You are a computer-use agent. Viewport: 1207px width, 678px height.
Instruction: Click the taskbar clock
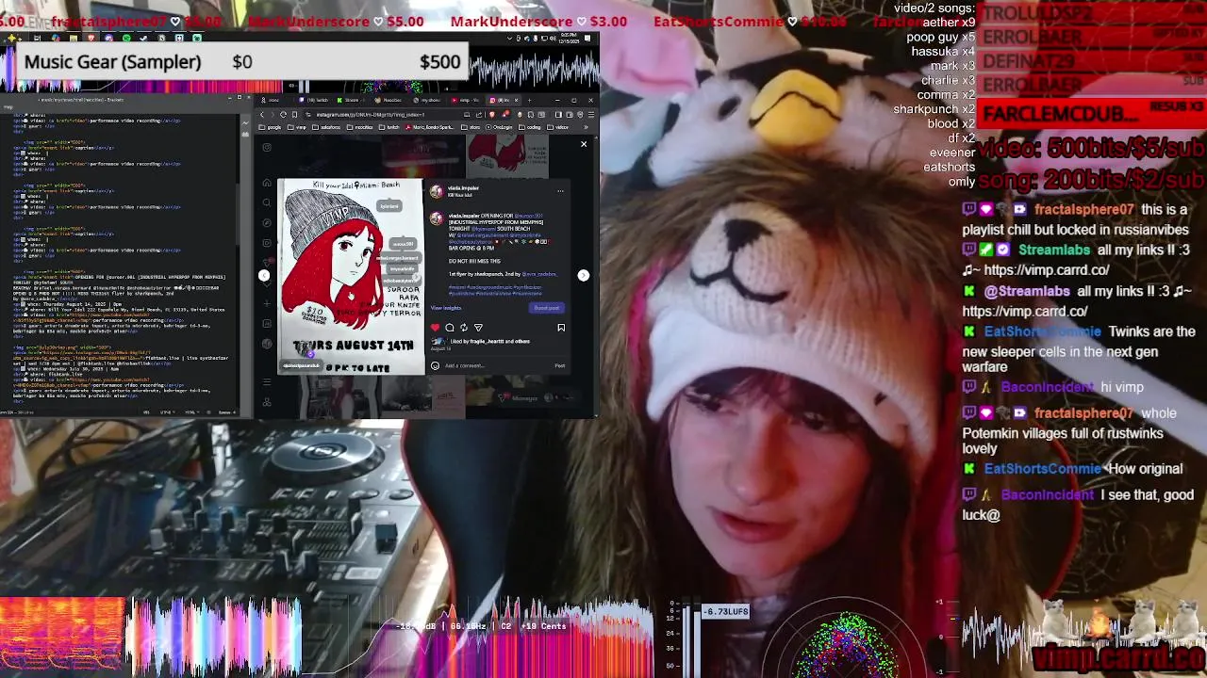[x=570, y=38]
